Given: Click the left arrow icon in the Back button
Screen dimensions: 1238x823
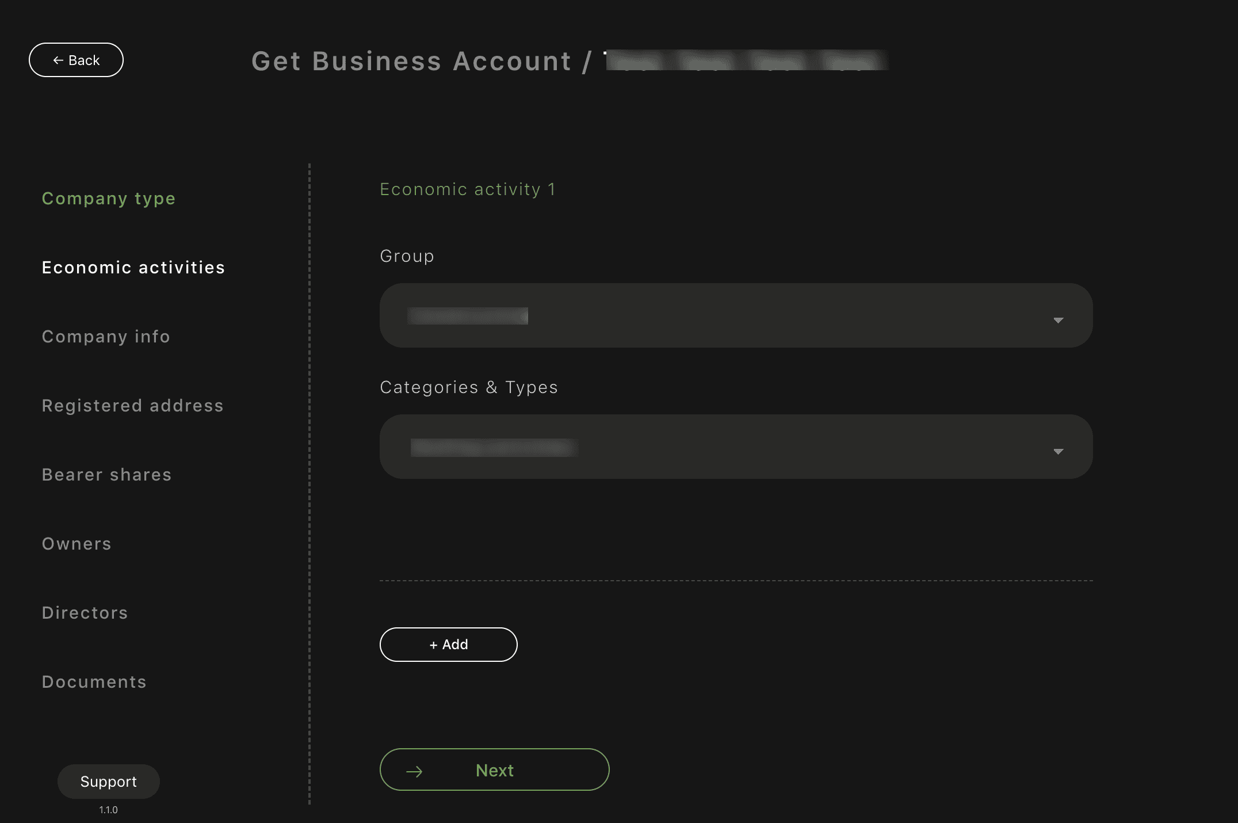Looking at the screenshot, I should pos(58,60).
